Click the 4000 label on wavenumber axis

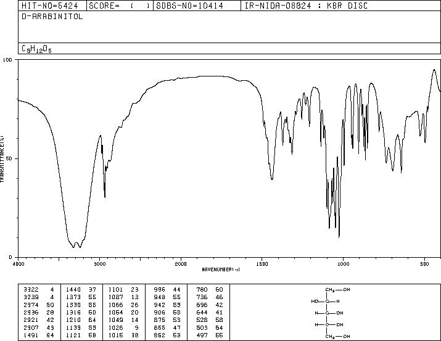pyautogui.click(x=19, y=264)
